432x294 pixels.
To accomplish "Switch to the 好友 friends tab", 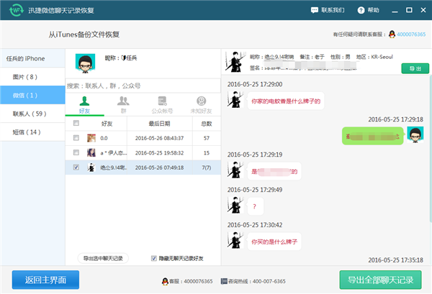I will [85, 104].
